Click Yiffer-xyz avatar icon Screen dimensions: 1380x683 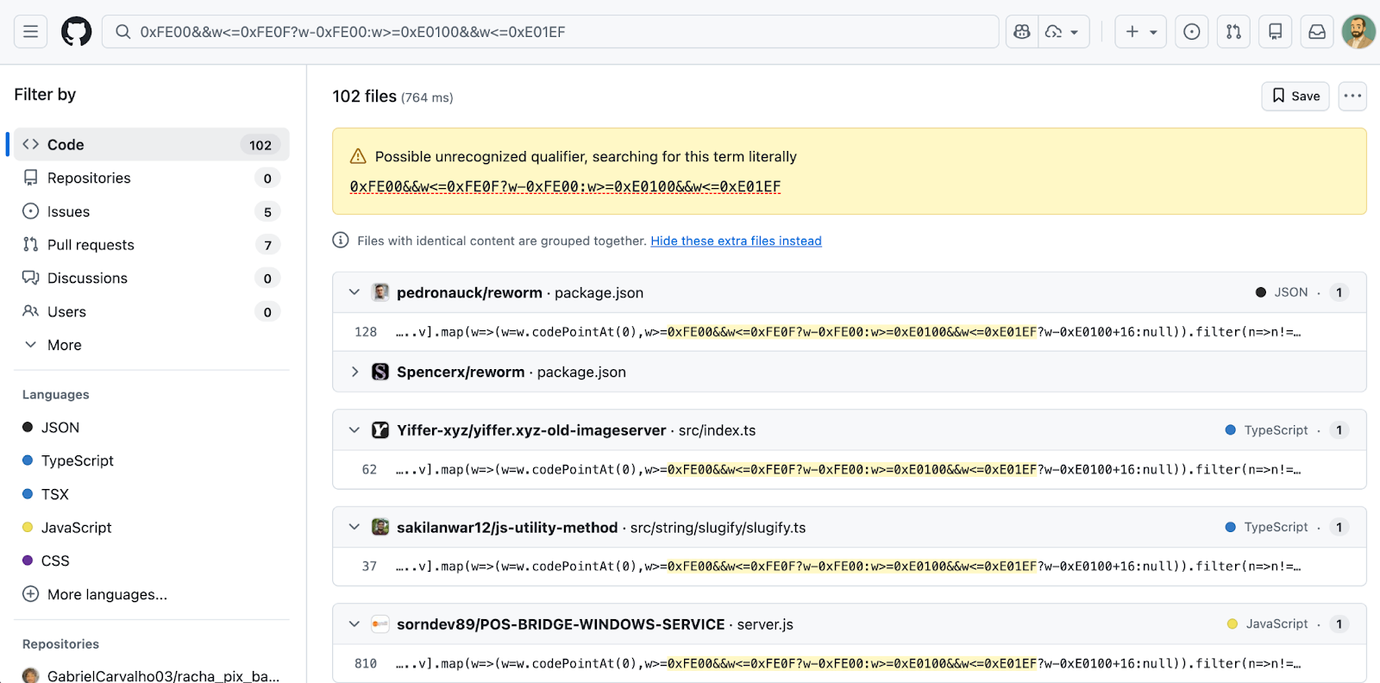[380, 430]
